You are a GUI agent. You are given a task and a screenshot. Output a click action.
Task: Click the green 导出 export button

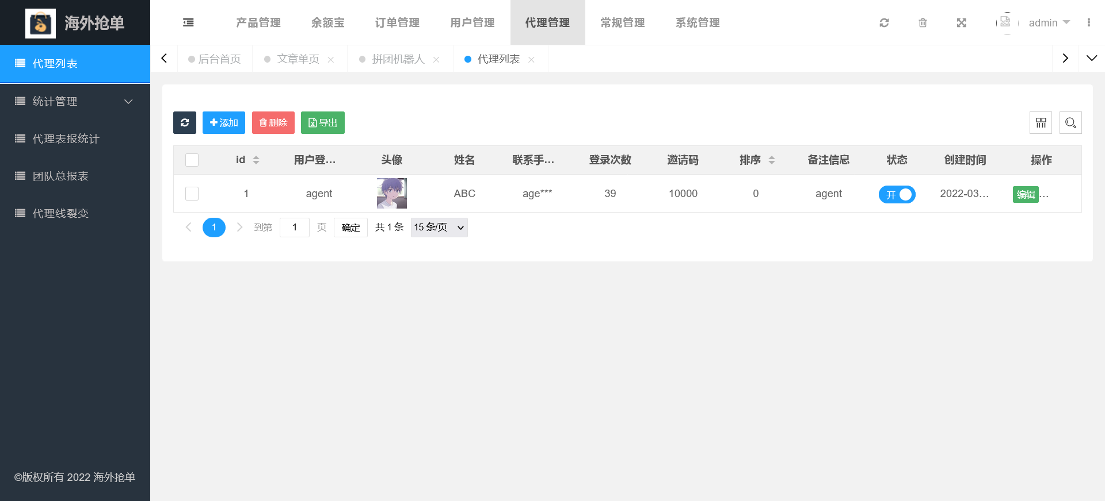click(323, 122)
